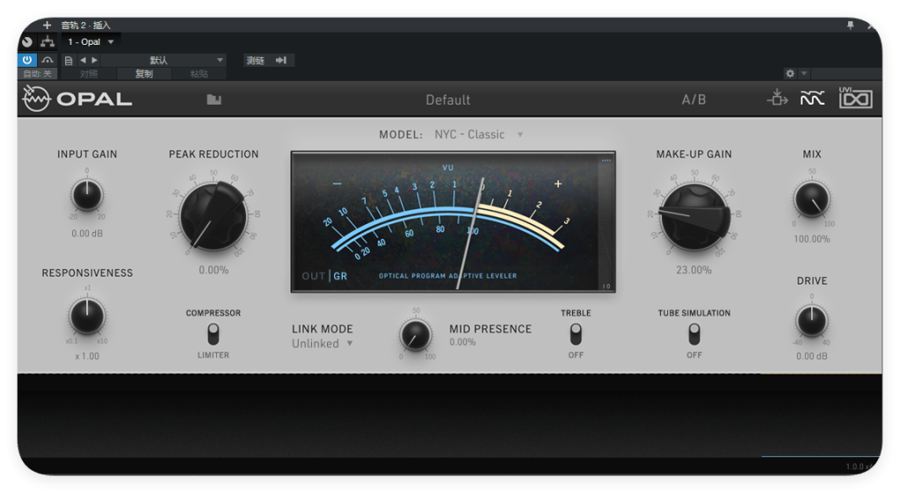900x493 pixels.
Task: Click the Peak Reduction knob
Action: tap(214, 216)
